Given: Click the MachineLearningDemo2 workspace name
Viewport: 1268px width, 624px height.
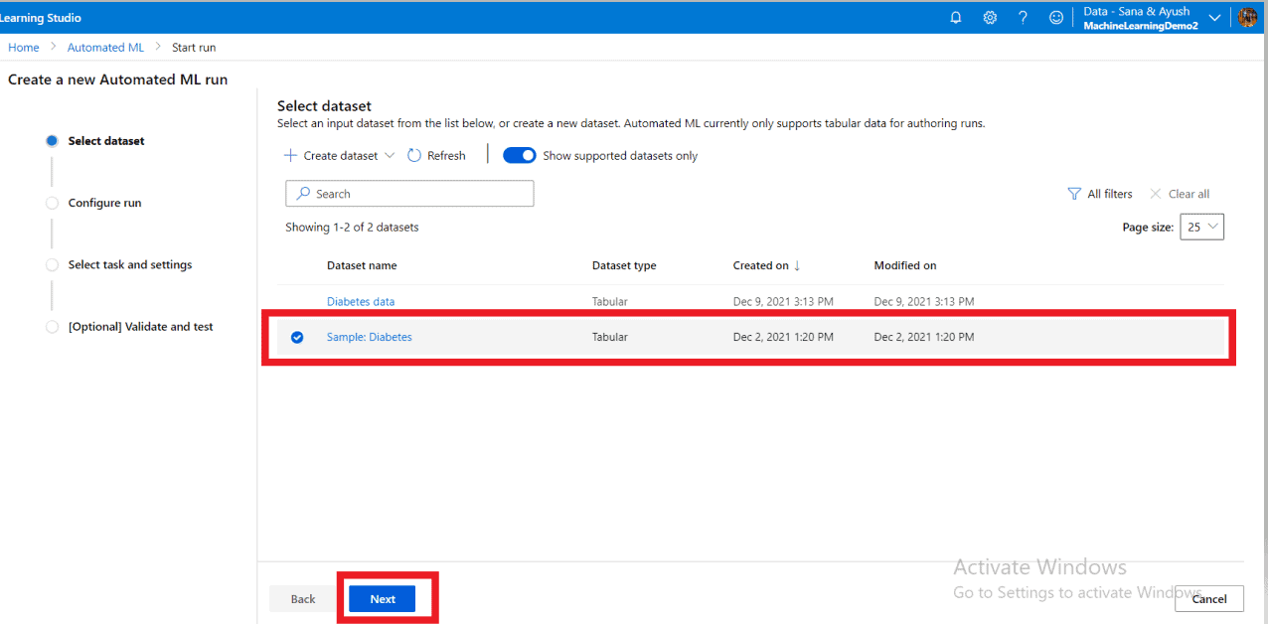Looking at the screenshot, I should 1141,26.
